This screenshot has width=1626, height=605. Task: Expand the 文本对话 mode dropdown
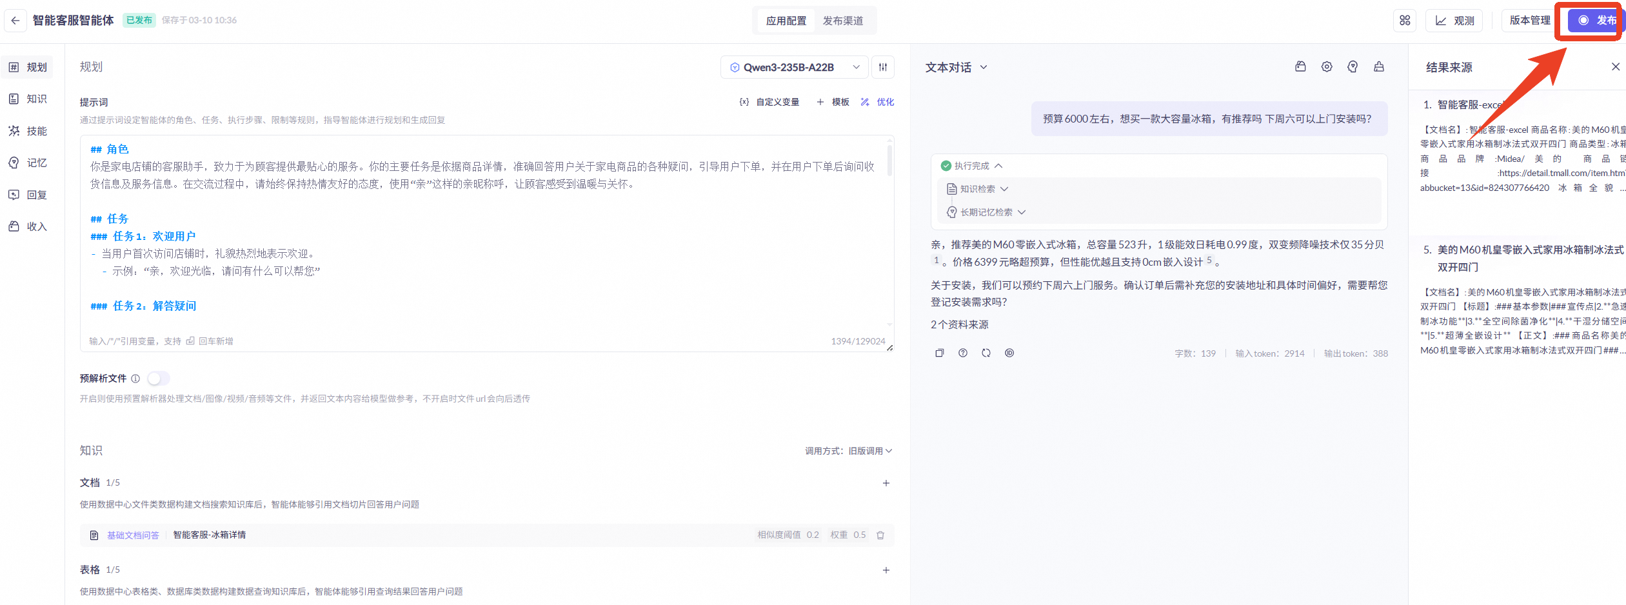[x=956, y=67]
